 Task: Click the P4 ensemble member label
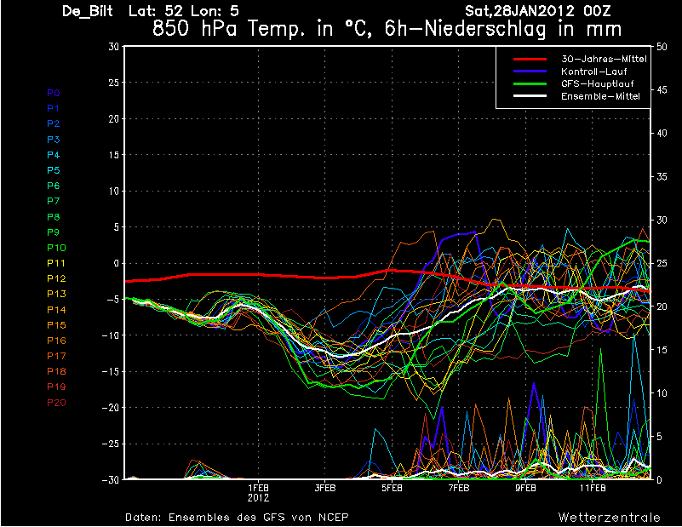(x=54, y=155)
